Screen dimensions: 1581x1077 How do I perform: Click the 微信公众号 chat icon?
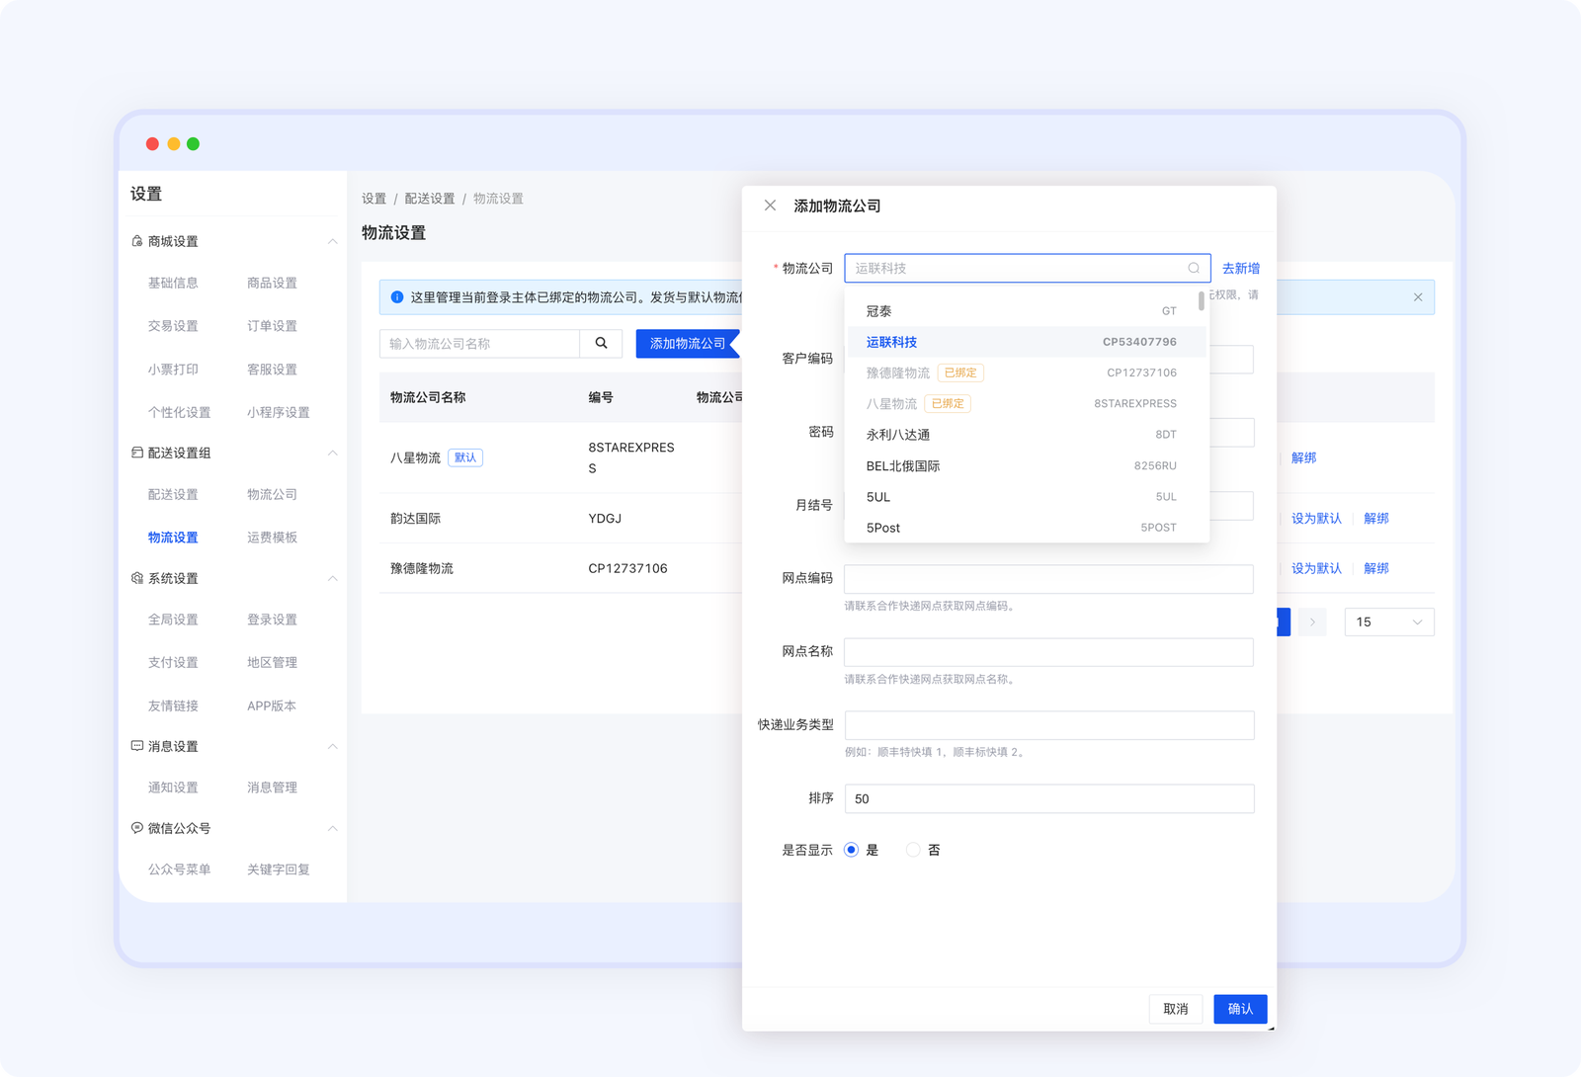pyautogui.click(x=137, y=828)
